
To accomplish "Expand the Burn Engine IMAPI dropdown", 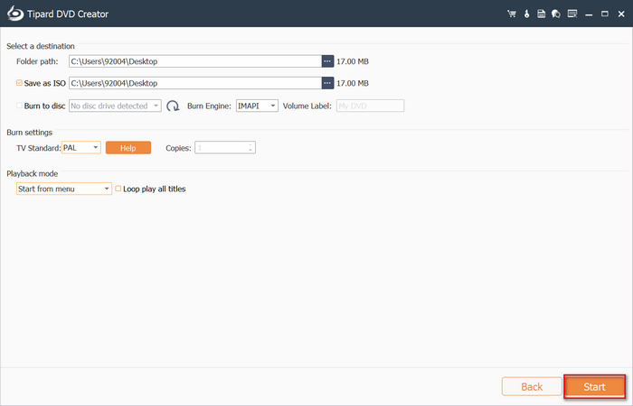I will 257,106.
